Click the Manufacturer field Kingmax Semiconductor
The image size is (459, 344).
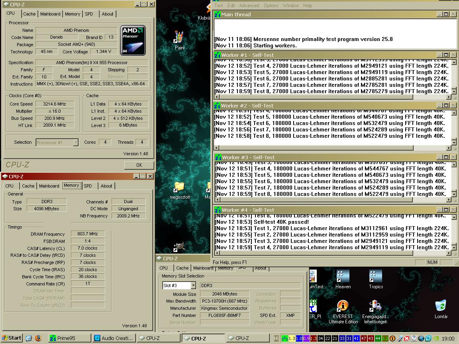pos(225,308)
